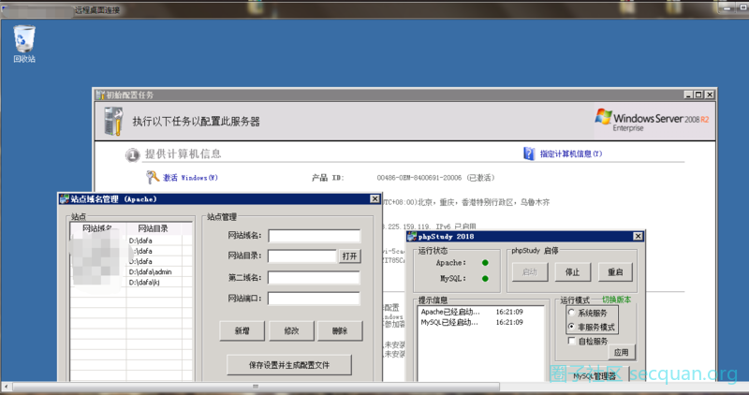This screenshot has height=395, width=749.
Task: Click the server tools icon in Initial Configuration header
Action: tap(113, 122)
